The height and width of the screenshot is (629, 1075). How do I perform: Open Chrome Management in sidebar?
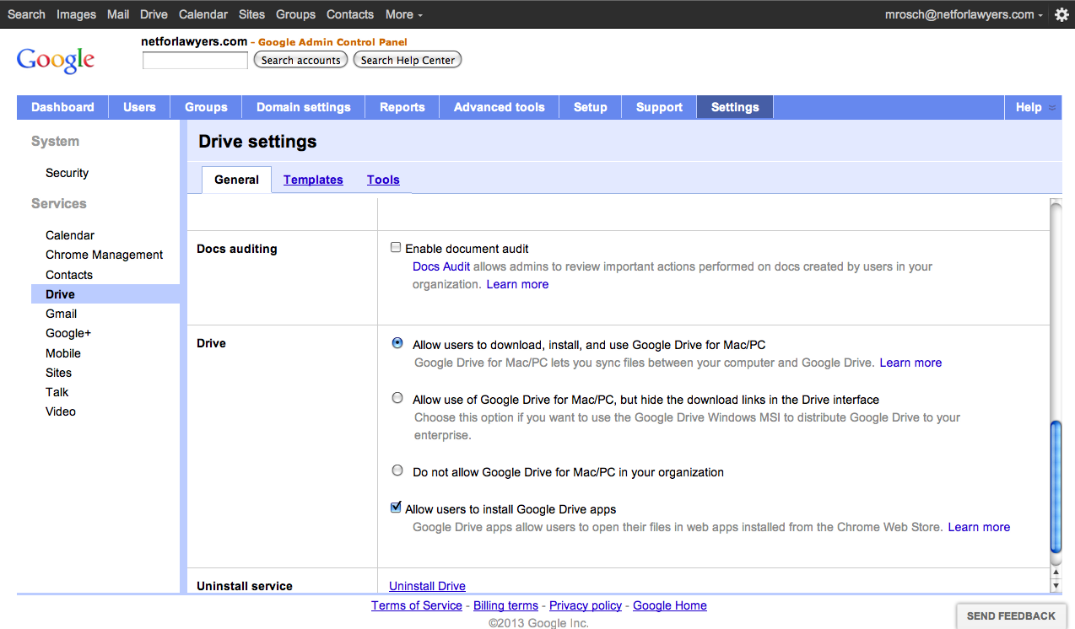105,255
